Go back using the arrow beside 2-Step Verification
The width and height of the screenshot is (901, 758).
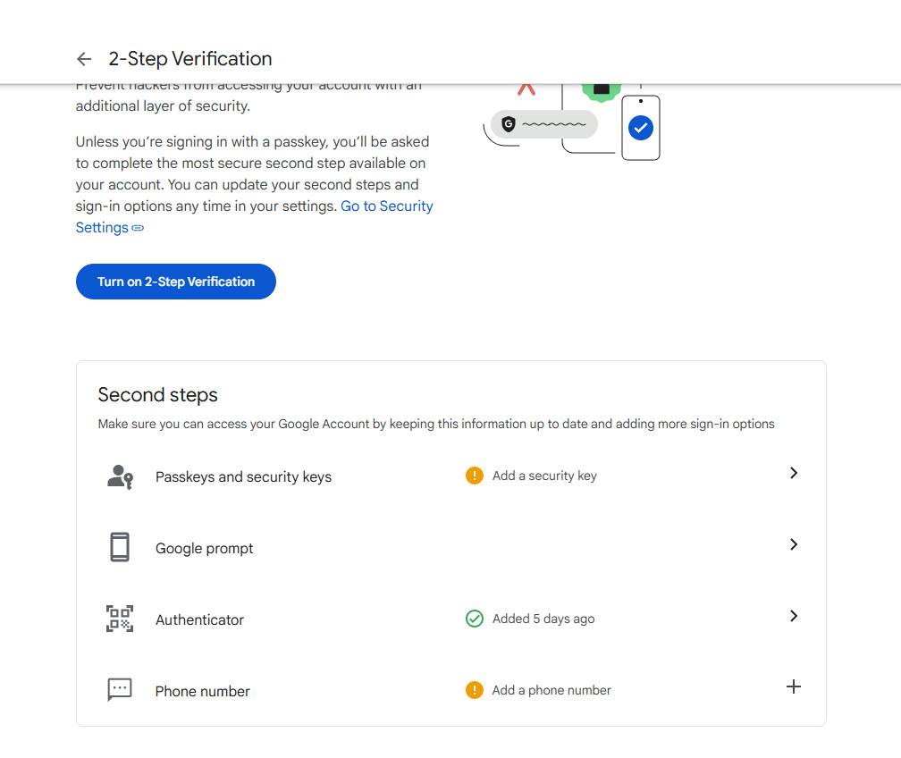[x=84, y=59]
